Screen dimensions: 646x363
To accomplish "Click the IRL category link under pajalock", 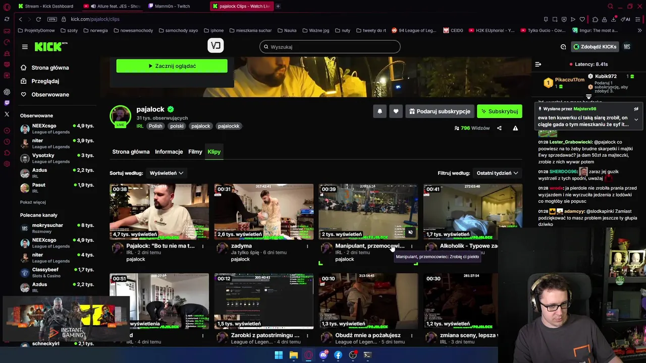I will (140, 126).
